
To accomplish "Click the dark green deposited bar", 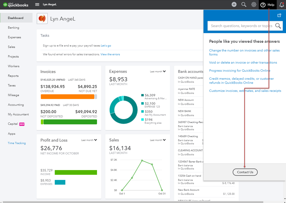I will coord(70,122).
